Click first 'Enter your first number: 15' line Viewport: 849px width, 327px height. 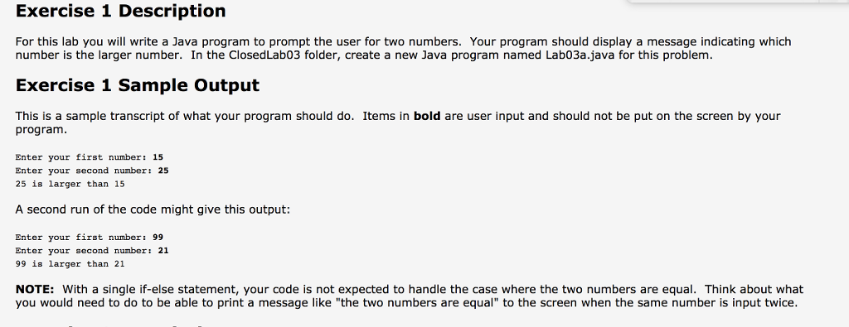(x=90, y=157)
